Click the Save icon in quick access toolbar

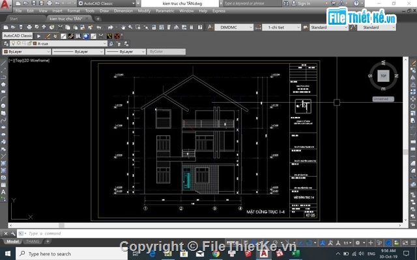click(33, 3)
